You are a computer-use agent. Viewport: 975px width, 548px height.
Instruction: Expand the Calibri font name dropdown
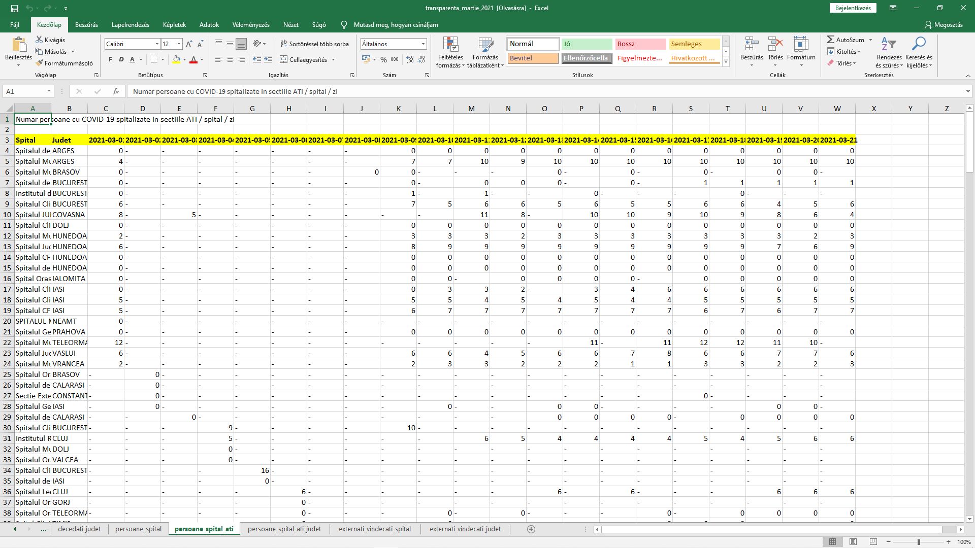click(157, 44)
